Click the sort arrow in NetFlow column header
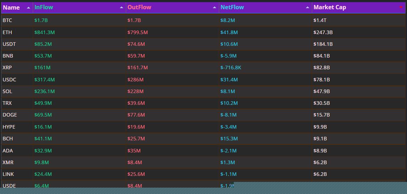This screenshot has width=407, height=194. pos(308,7)
